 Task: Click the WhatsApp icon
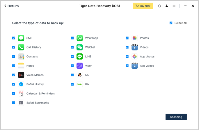pos(80,38)
